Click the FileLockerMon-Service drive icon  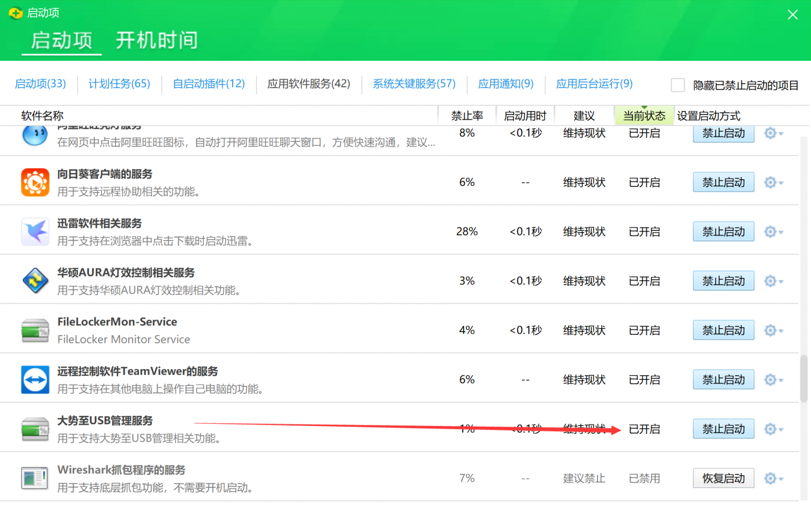(35, 330)
